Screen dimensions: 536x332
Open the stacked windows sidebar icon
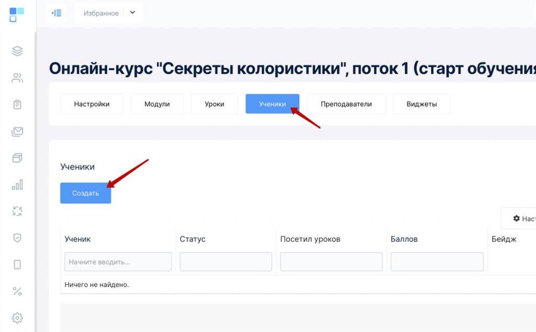17,158
